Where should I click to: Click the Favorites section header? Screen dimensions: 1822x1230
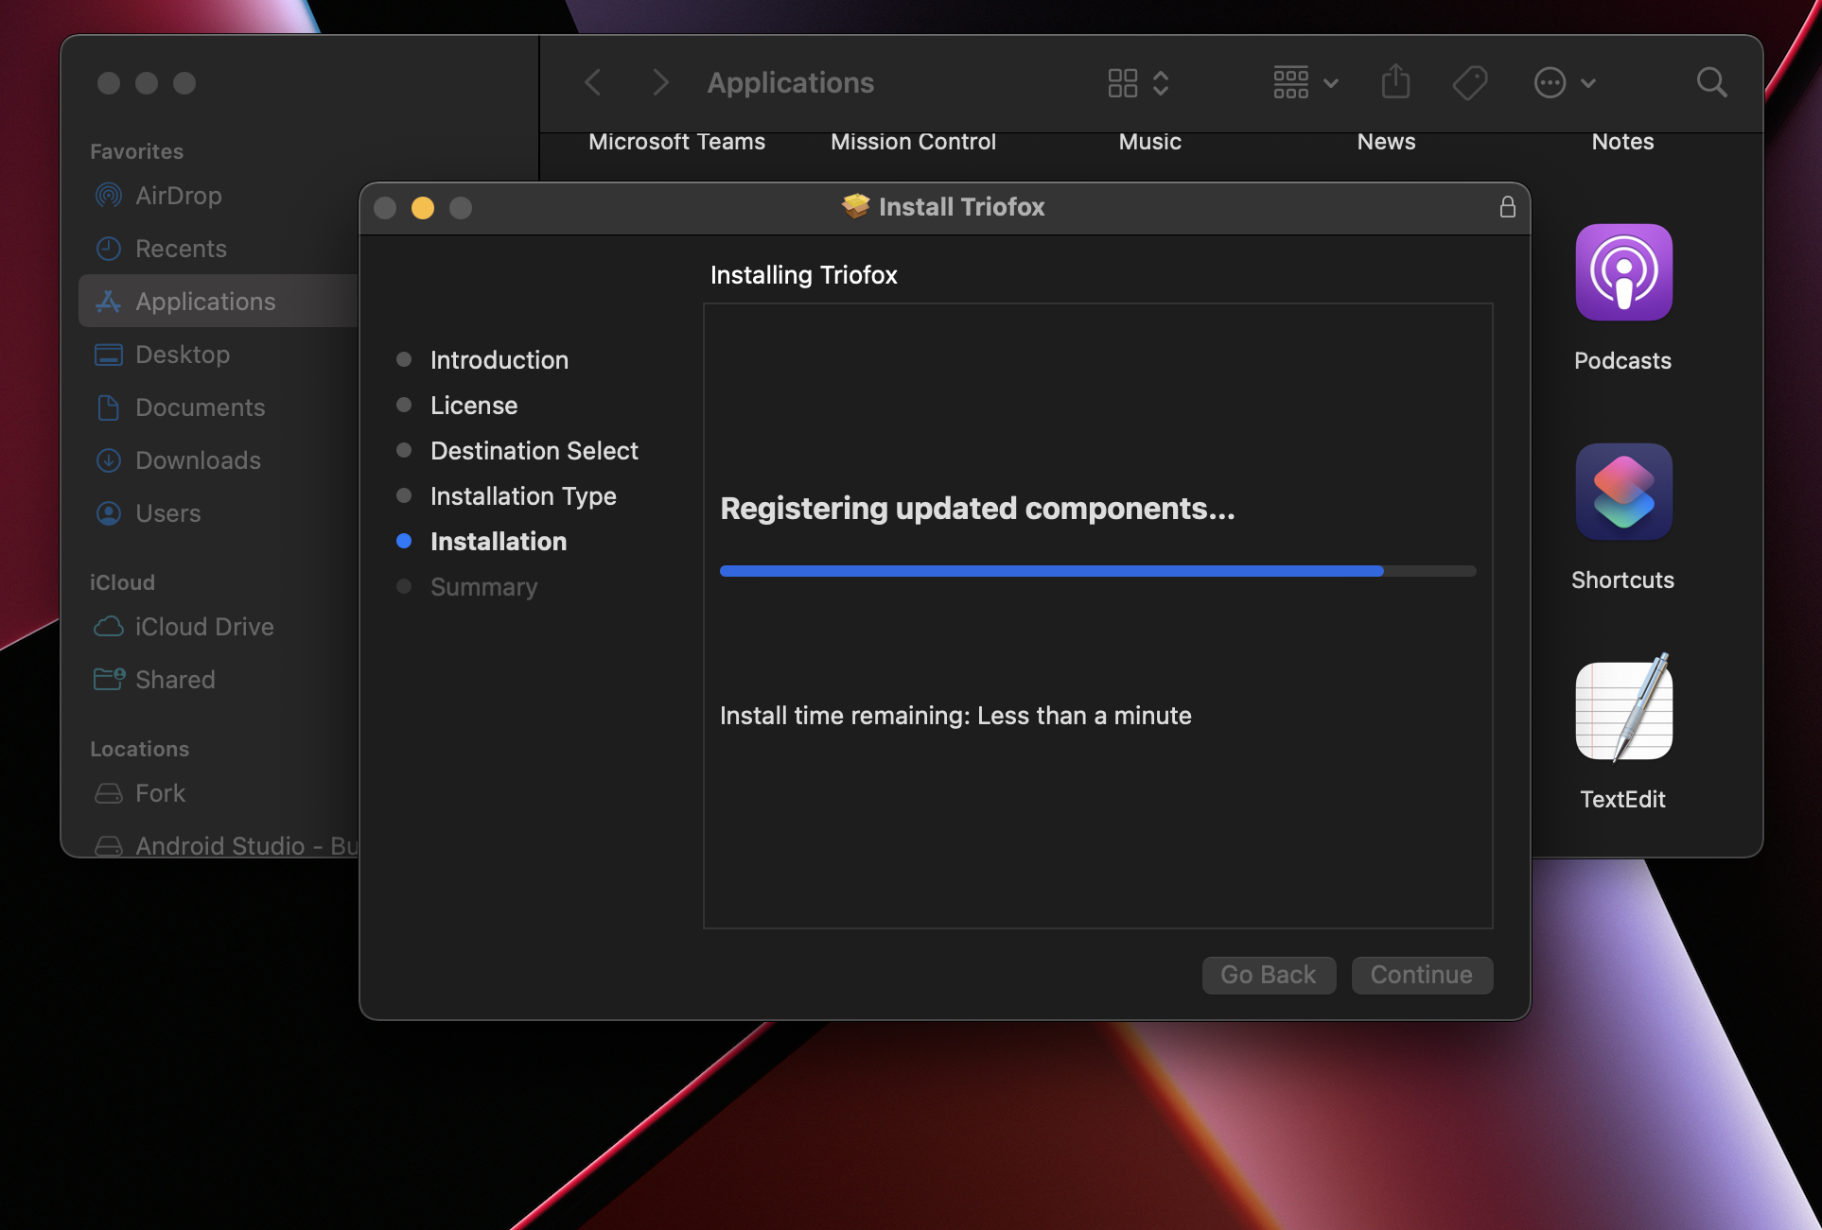(x=136, y=151)
